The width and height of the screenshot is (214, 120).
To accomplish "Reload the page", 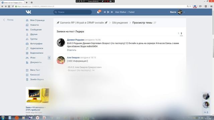I will point(13,6).
